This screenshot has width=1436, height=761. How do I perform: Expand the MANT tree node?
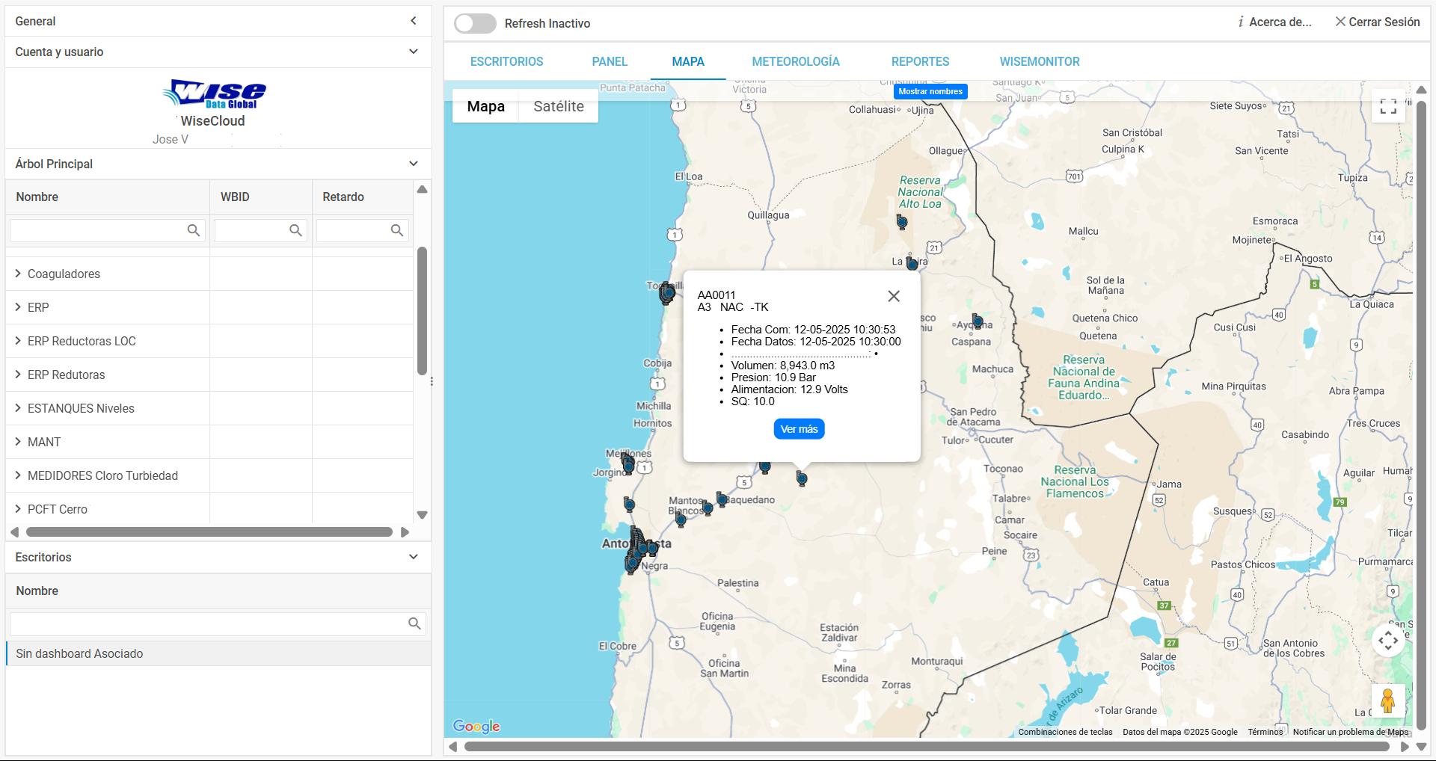(x=18, y=442)
